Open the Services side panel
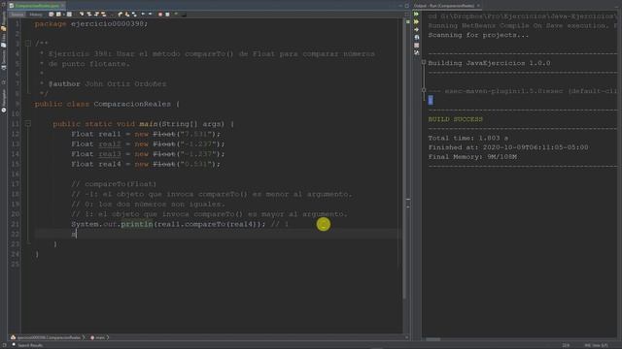The height and width of the screenshot is (349, 622). 4,59
